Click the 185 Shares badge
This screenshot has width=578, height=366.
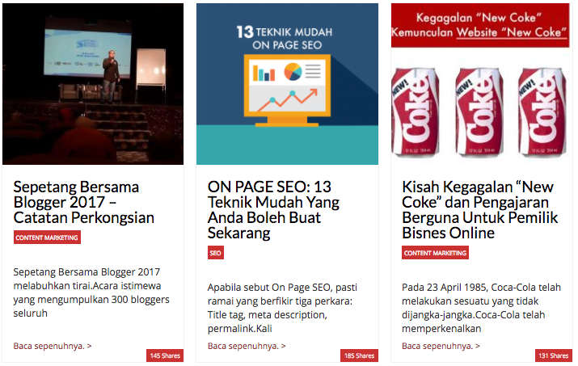click(x=360, y=355)
